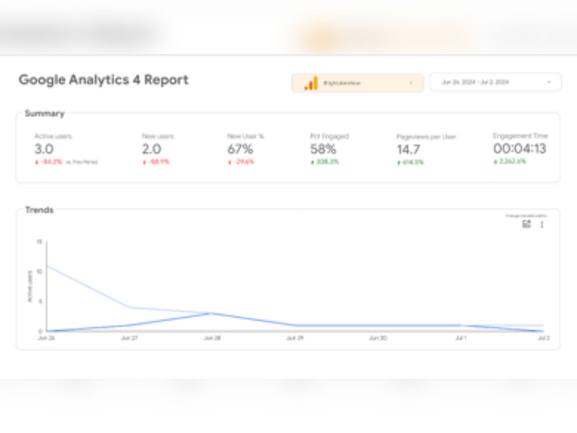
Task: Click the Summary section heading
Action: (x=44, y=113)
